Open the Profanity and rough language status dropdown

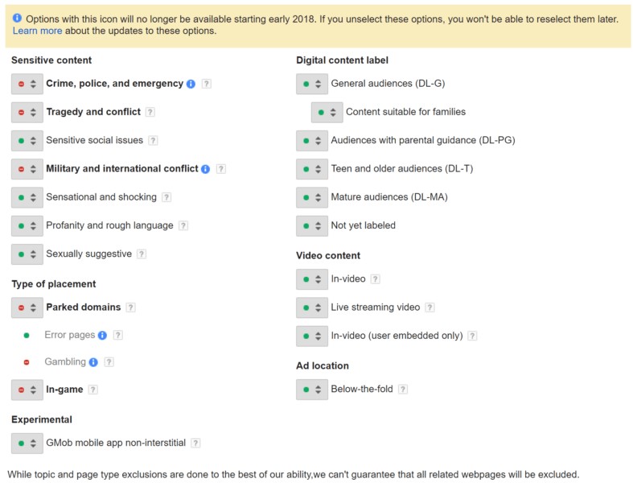[27, 226]
